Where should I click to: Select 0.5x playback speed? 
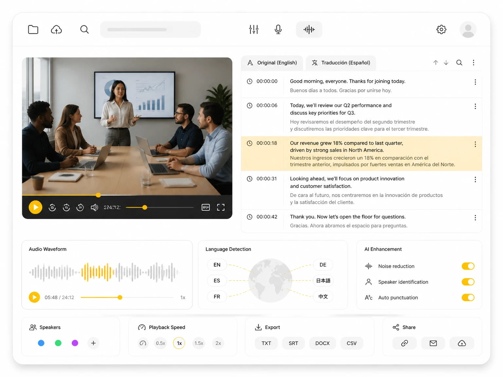click(160, 343)
